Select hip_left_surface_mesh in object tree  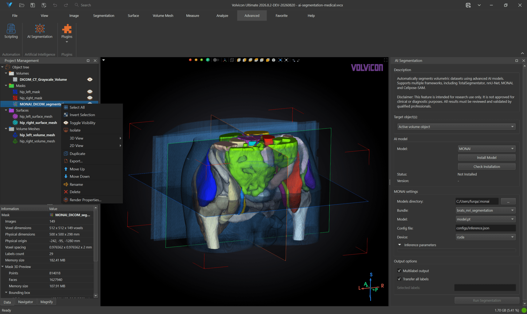(x=36, y=117)
